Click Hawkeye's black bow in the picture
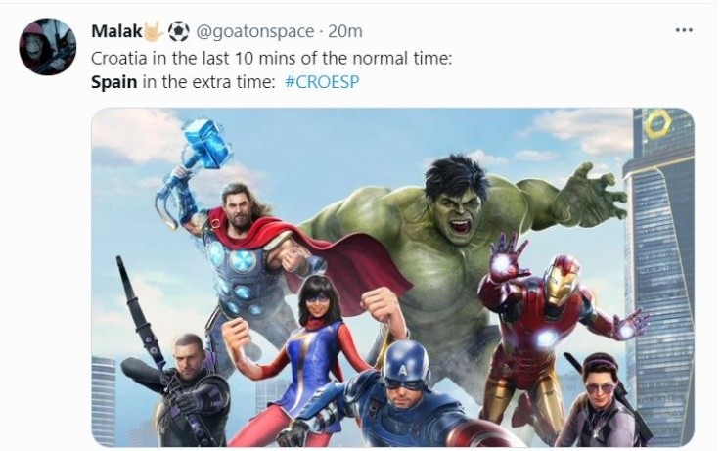This screenshot has width=722, height=451. click(152, 338)
